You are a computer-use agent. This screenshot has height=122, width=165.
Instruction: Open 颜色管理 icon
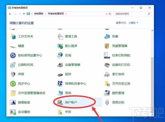point(107,93)
